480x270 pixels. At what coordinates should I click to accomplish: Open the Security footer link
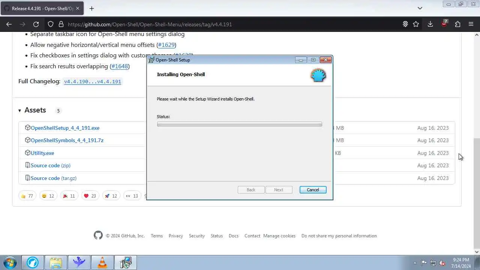197,236
